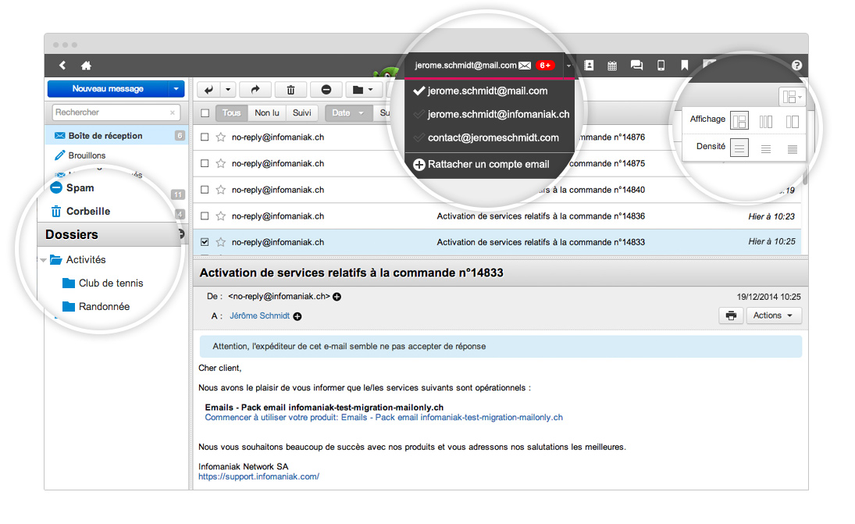Switch to jerome.schmidt@mail.com account

(487, 91)
